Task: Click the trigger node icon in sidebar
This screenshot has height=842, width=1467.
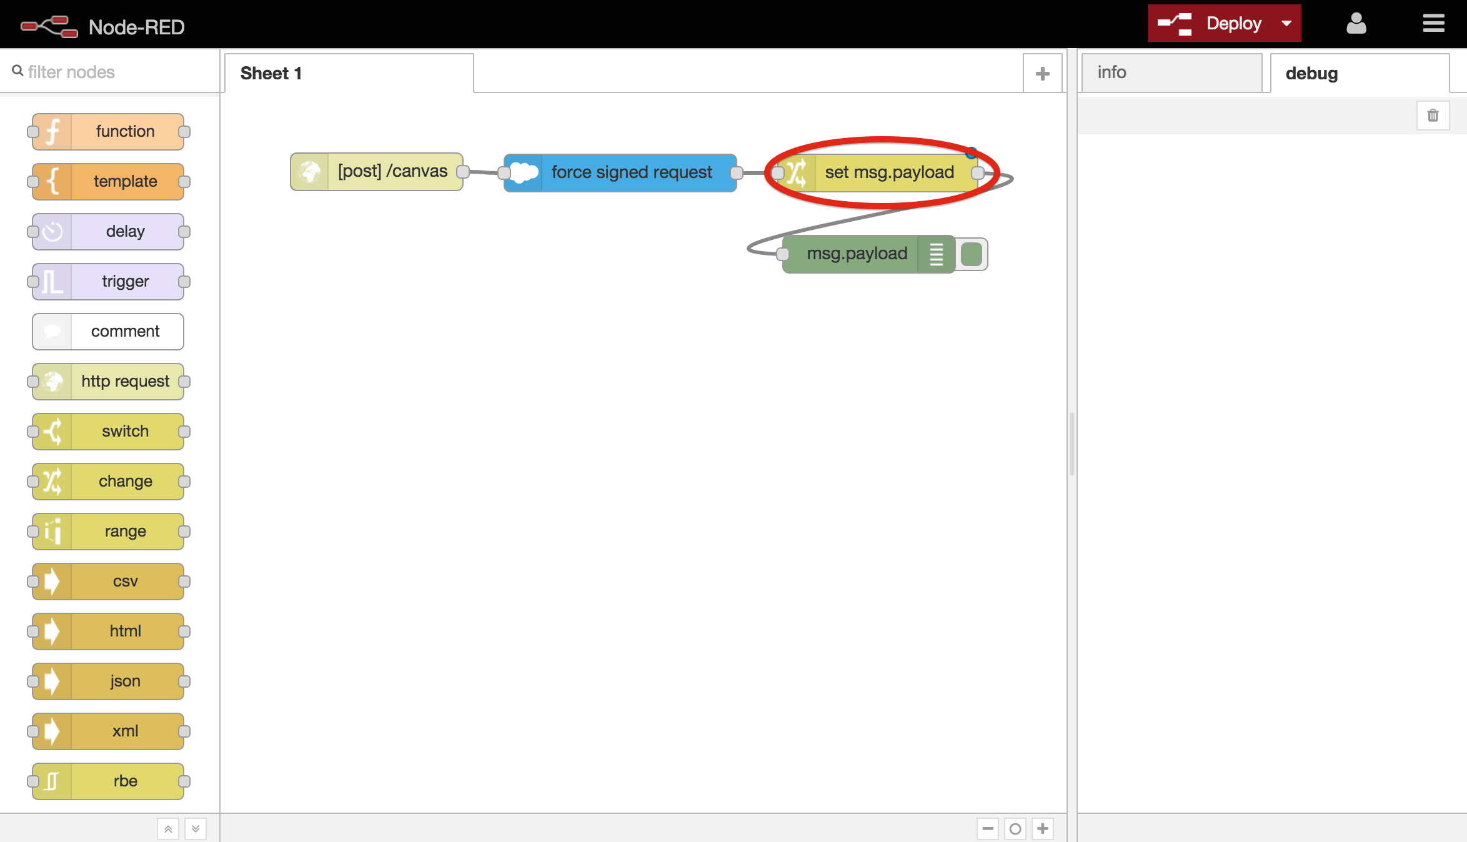Action: (x=53, y=281)
